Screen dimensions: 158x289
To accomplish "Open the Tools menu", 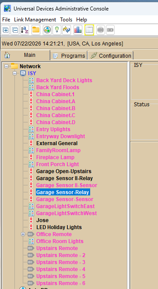I will point(66,20).
